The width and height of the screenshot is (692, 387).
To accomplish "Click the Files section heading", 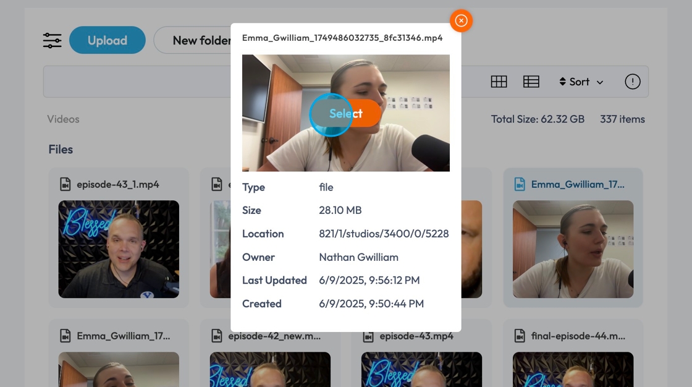I will 61,150.
